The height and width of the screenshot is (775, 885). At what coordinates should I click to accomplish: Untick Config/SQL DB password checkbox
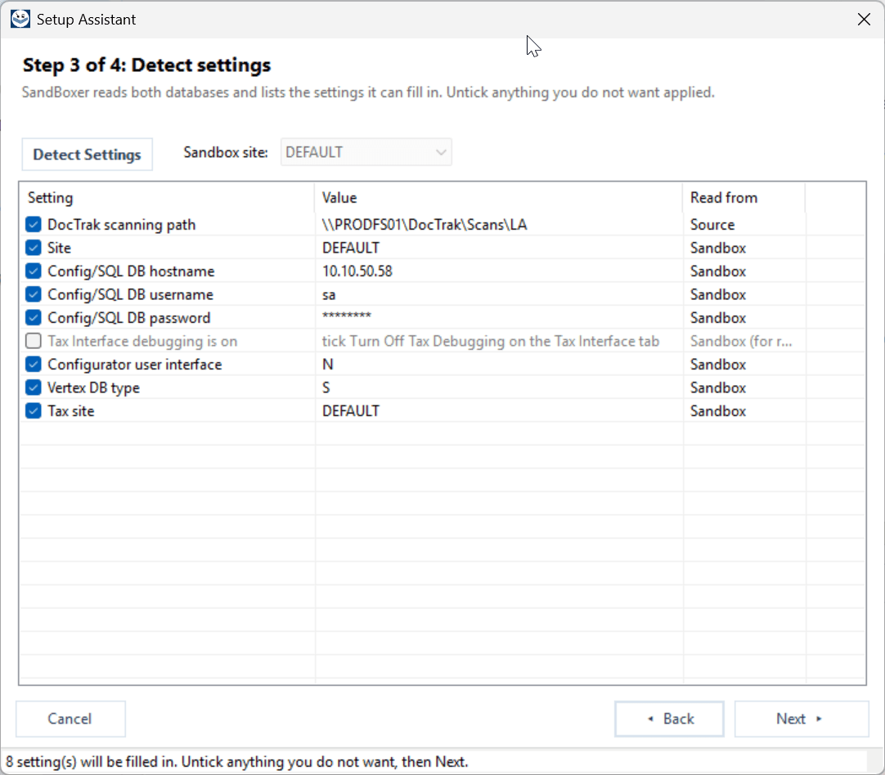tap(34, 317)
